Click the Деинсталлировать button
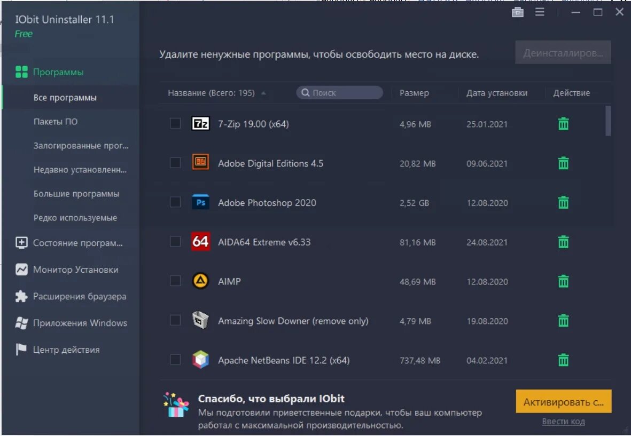The width and height of the screenshot is (631, 436). click(563, 53)
